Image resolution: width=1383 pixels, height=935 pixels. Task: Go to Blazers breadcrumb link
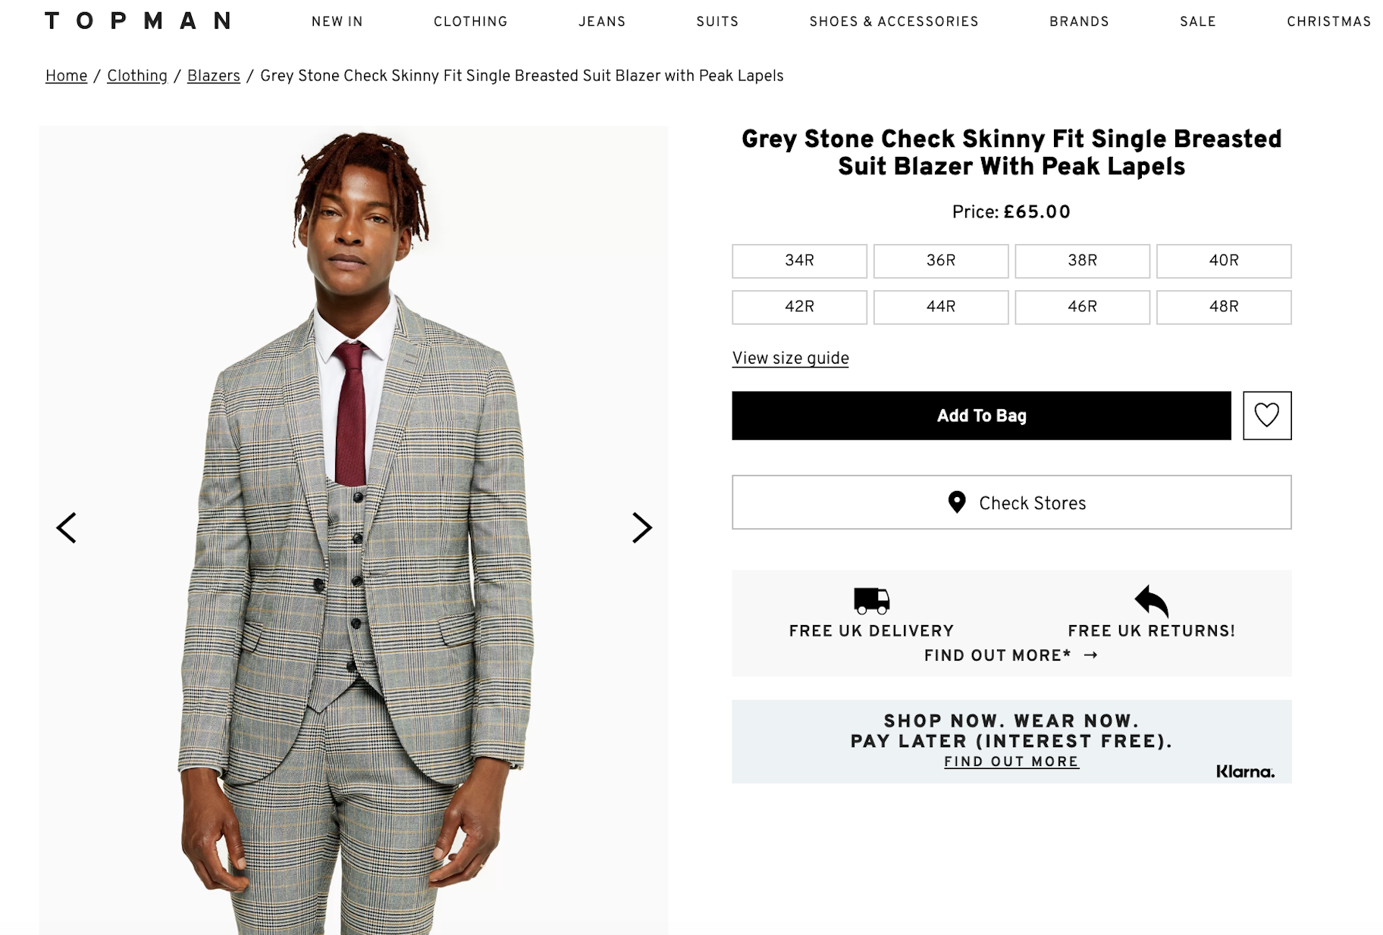click(x=213, y=76)
